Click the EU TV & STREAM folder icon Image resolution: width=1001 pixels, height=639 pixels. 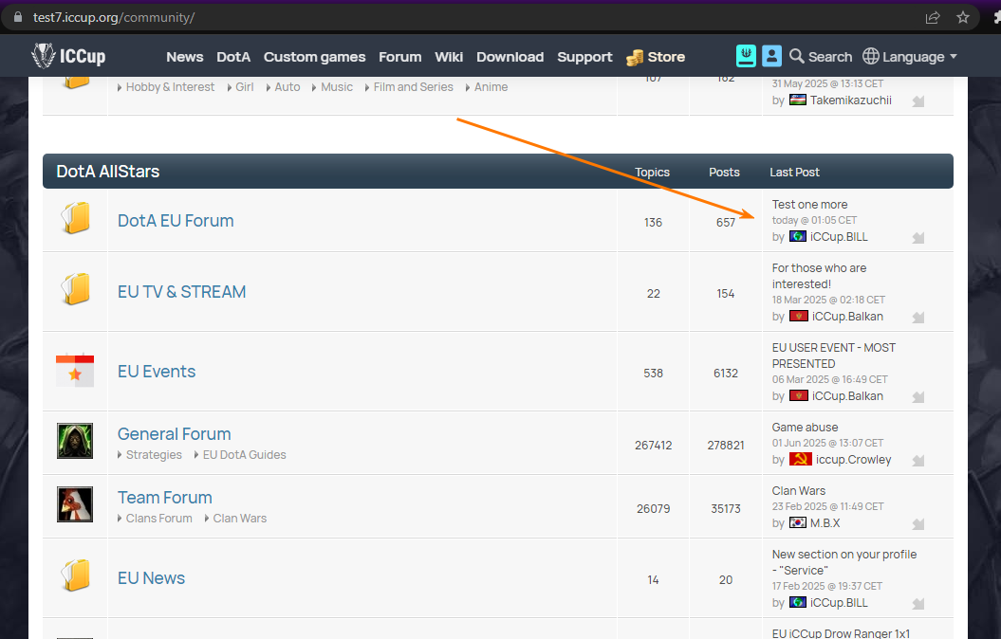[75, 289]
